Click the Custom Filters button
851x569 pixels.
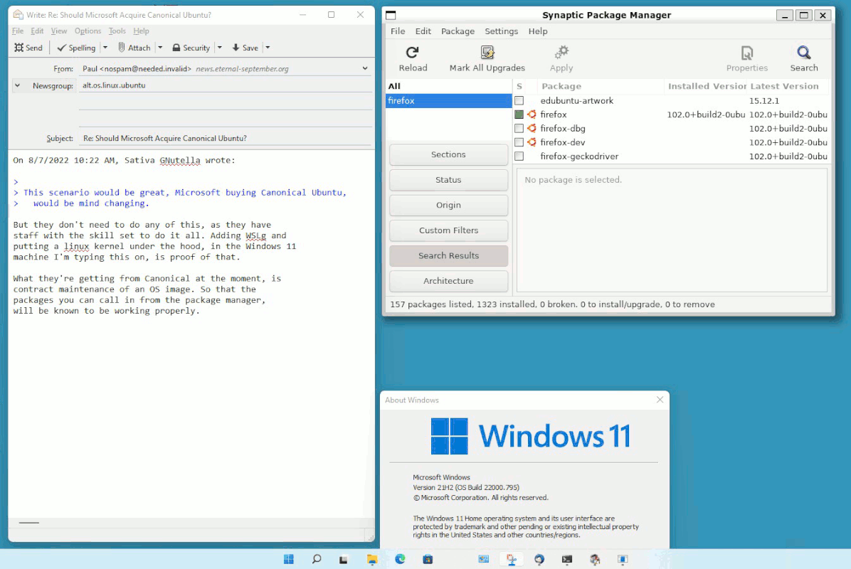click(x=448, y=230)
